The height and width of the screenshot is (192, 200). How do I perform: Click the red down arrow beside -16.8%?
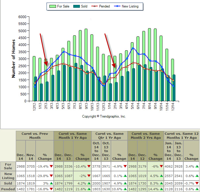coord(51,189)
